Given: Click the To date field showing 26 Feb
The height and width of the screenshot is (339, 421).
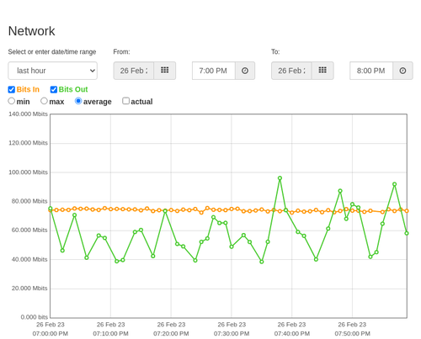Looking at the screenshot, I should click(291, 71).
